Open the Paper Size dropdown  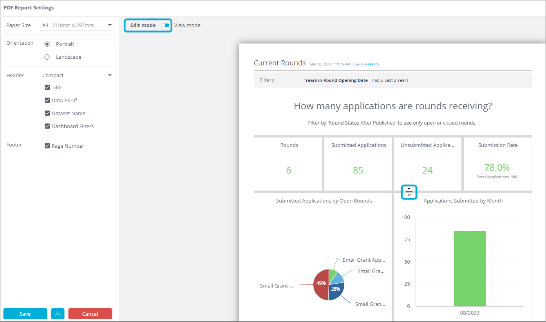[77, 25]
